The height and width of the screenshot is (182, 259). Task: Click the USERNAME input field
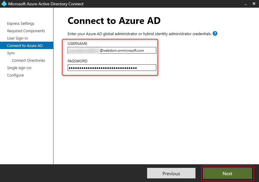coord(112,50)
